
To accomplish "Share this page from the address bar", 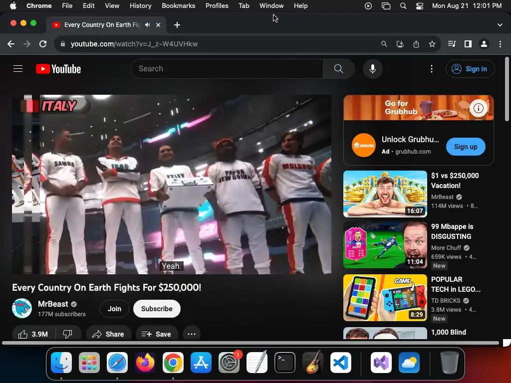I will [416, 44].
